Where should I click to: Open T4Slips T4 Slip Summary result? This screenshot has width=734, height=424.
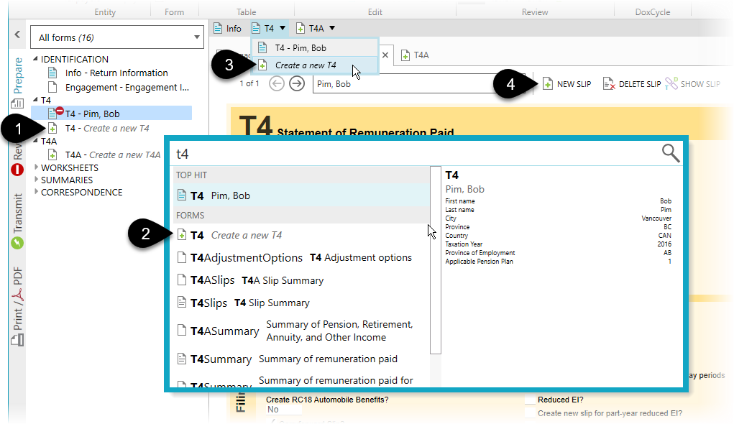pos(302,303)
